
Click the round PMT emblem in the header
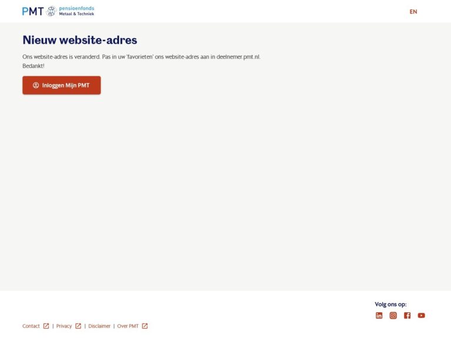(51, 11)
